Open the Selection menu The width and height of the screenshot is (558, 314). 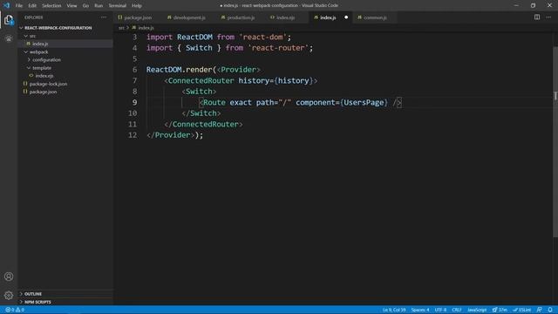(x=51, y=6)
